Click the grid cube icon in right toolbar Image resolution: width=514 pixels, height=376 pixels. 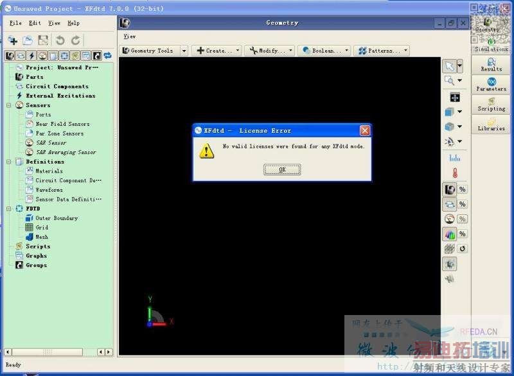coord(449,249)
